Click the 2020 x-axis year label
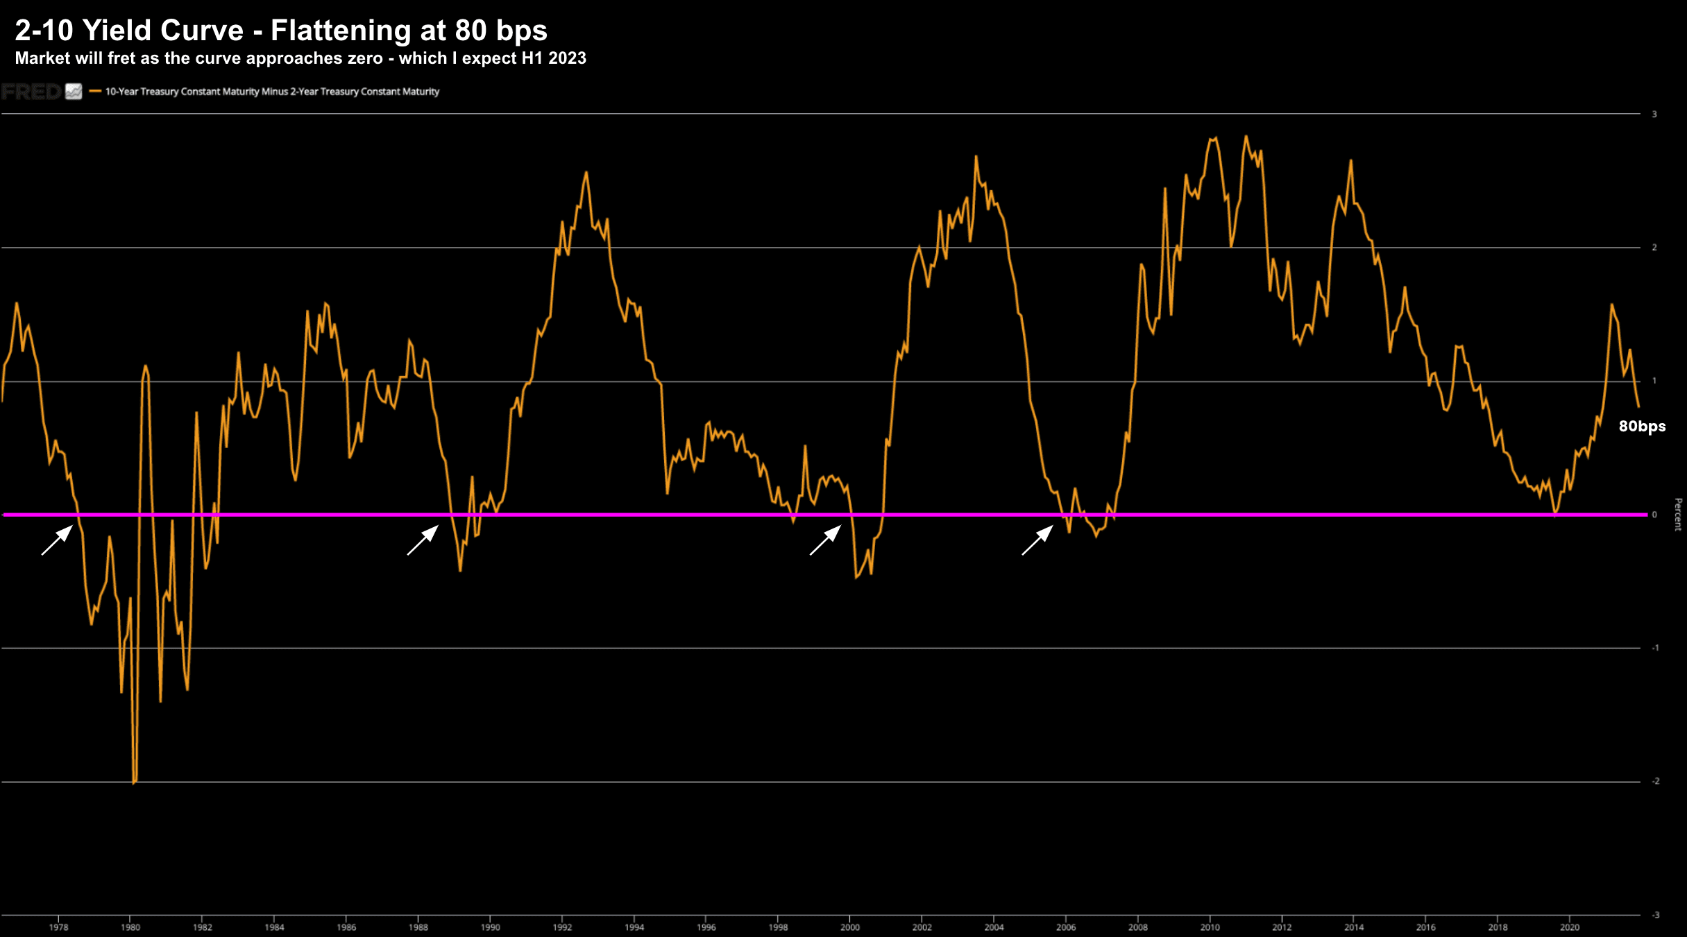1687x937 pixels. pyautogui.click(x=1570, y=927)
